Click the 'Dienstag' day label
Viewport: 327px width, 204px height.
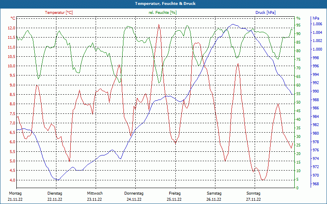tap(55, 193)
